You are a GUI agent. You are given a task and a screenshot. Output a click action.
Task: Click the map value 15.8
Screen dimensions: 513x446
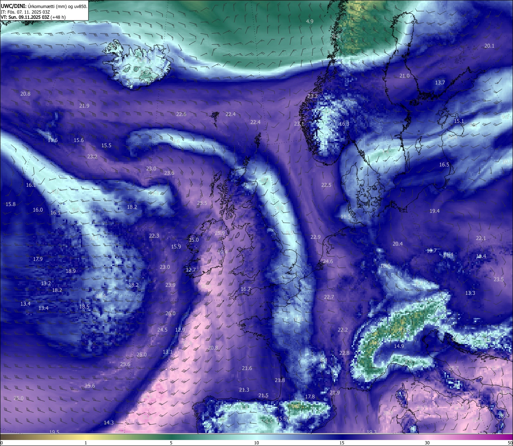point(10,204)
